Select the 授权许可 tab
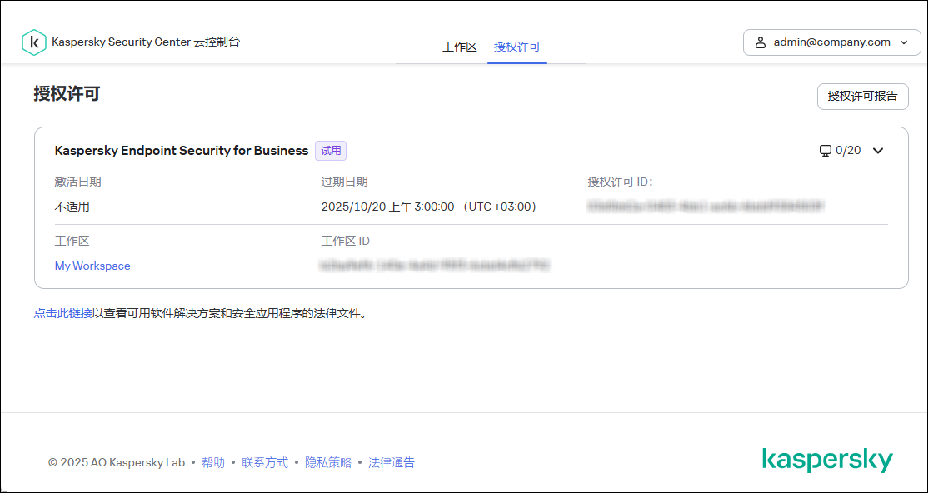This screenshot has height=493, width=928. click(x=516, y=47)
